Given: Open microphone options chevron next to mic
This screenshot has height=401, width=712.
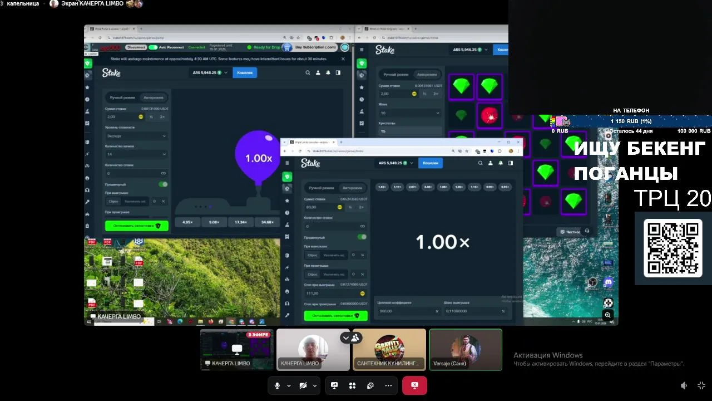Looking at the screenshot, I should (289, 385).
